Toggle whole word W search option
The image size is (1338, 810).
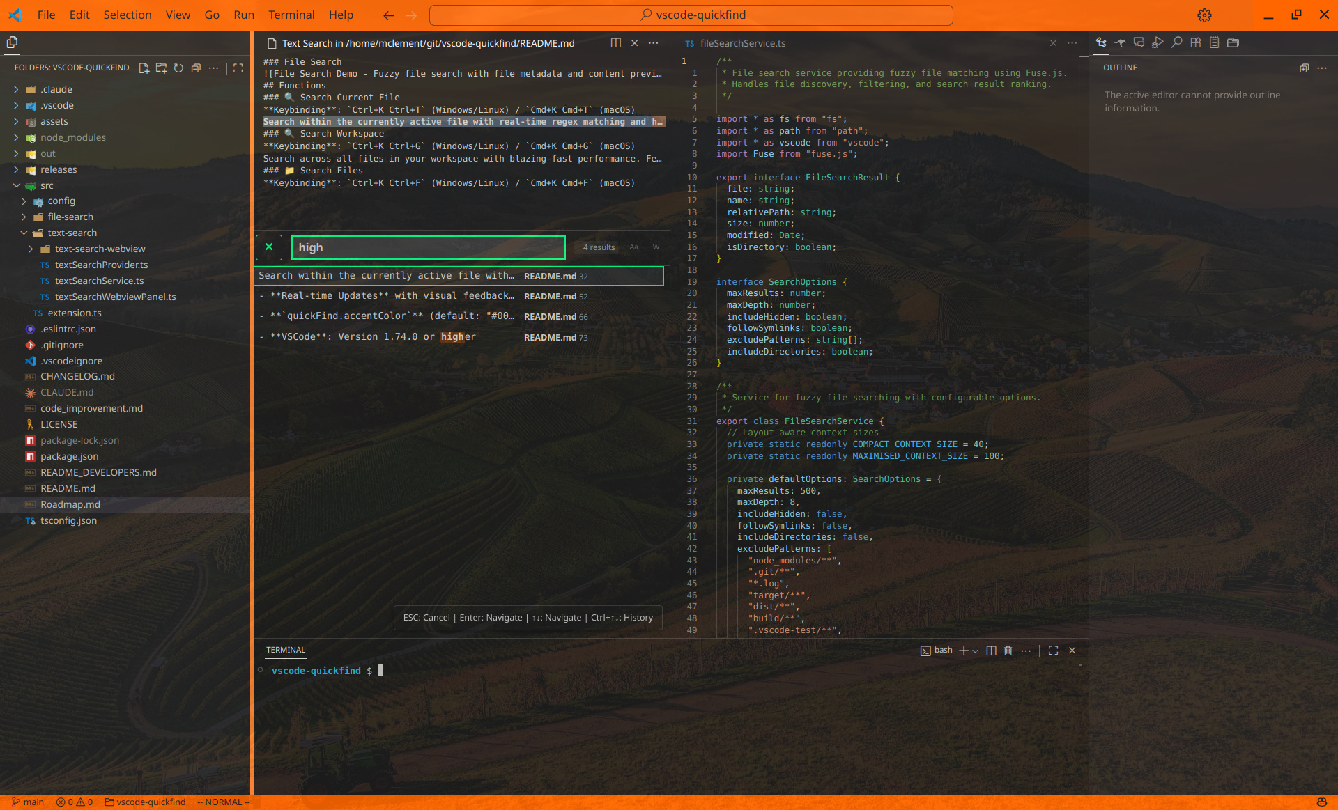click(656, 247)
